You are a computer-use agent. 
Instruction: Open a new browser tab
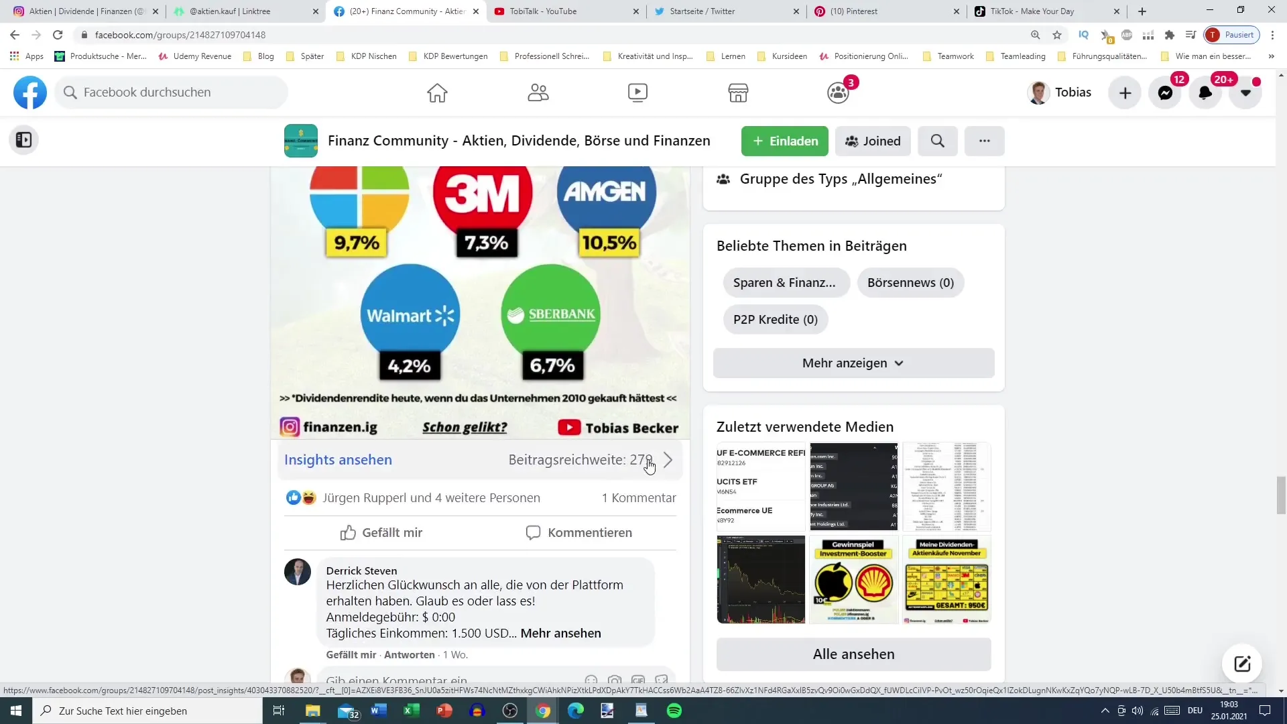1142,11
